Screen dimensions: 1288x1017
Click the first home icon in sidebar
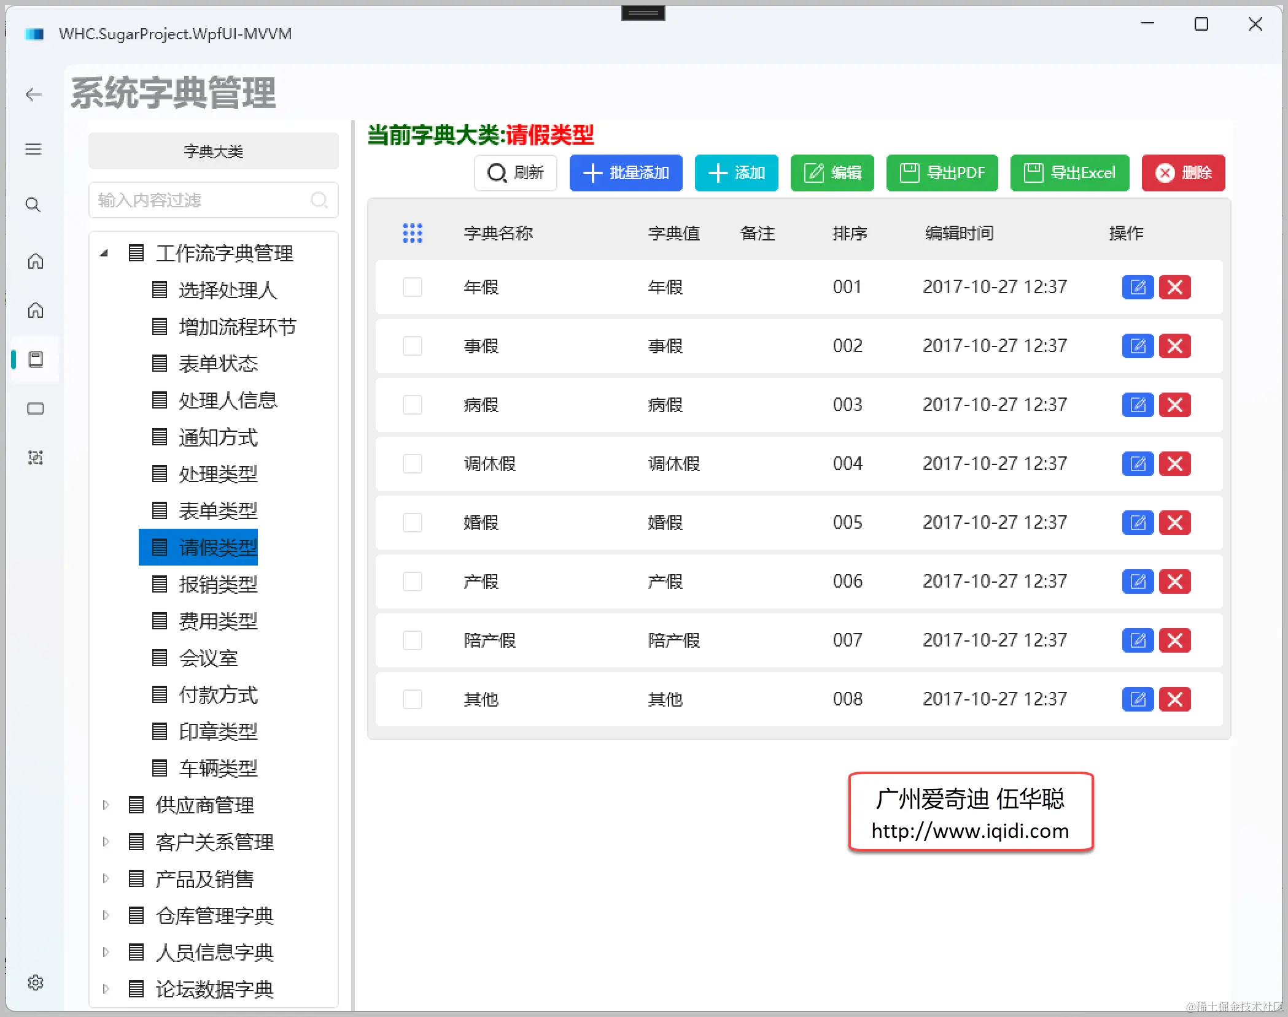tap(36, 261)
